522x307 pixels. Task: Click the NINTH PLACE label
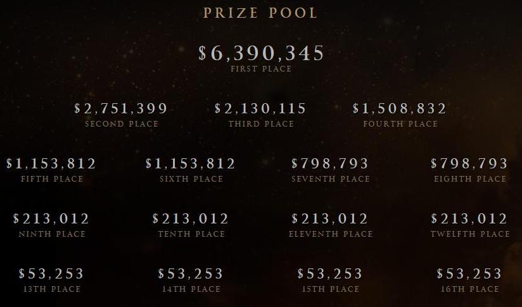[x=52, y=234]
